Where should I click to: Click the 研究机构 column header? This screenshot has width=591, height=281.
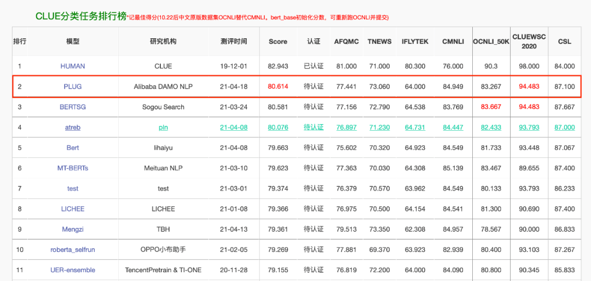tap(163, 42)
